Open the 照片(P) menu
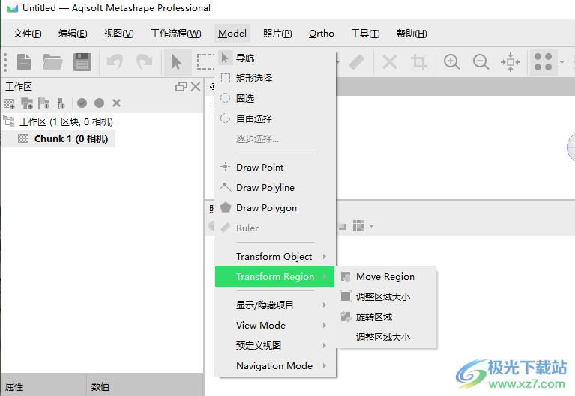 point(277,34)
